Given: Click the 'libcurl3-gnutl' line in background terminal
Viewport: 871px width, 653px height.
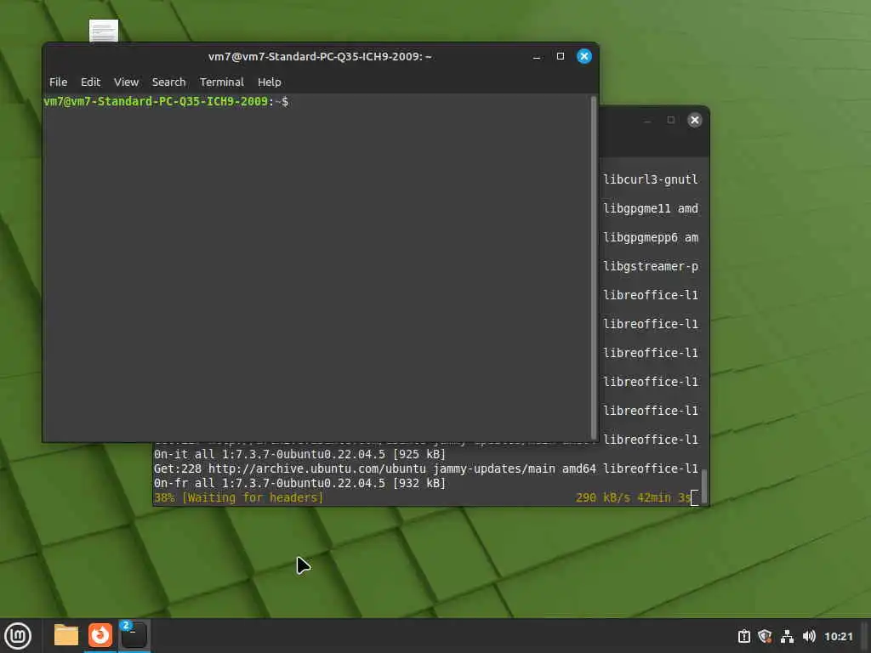Looking at the screenshot, I should [x=651, y=179].
